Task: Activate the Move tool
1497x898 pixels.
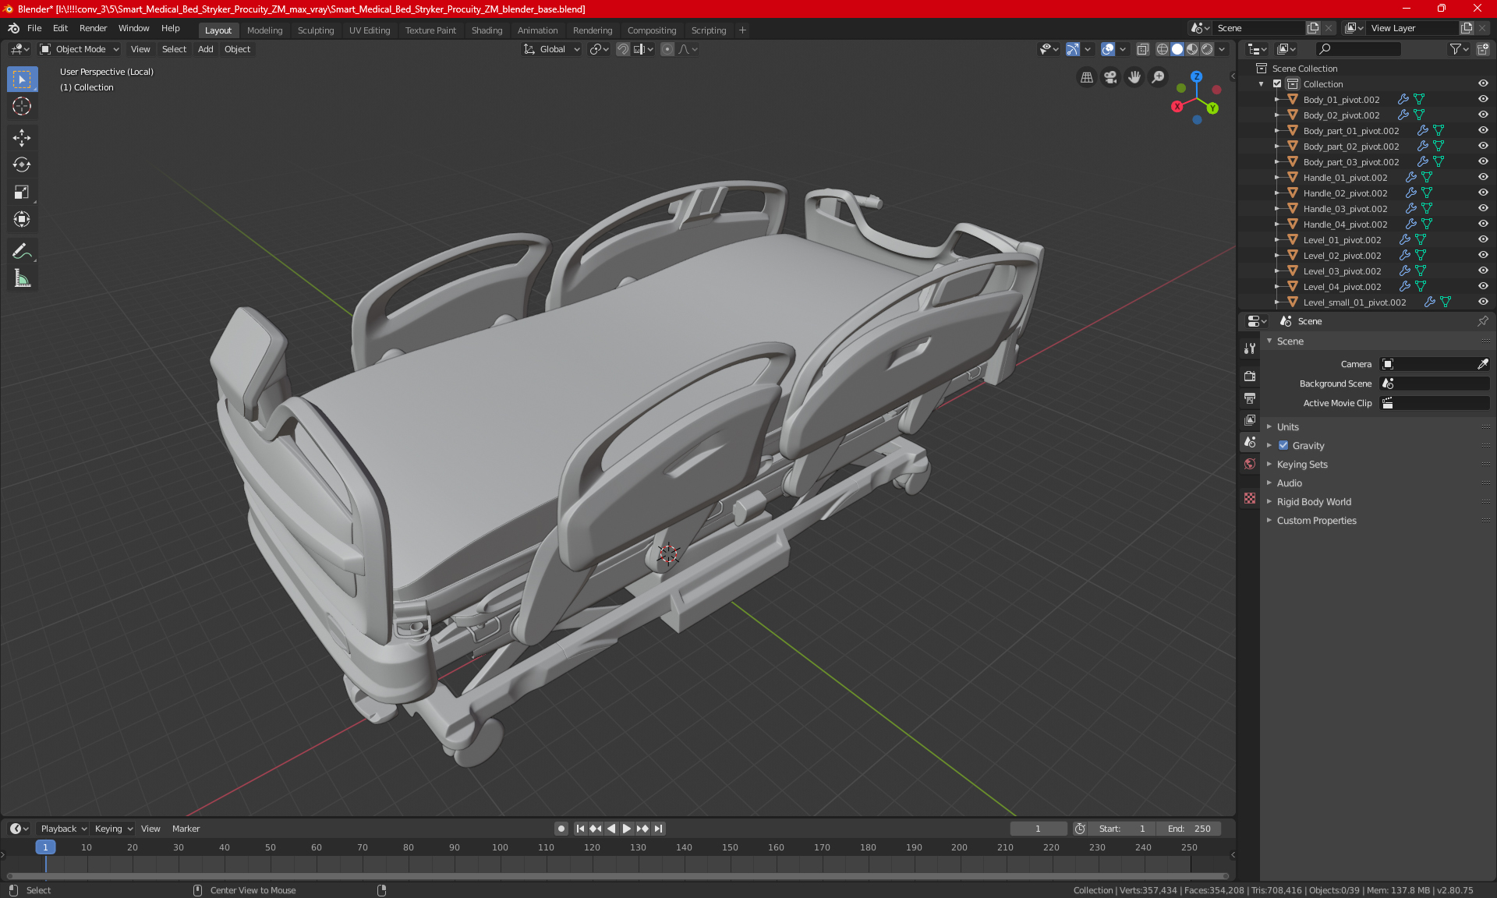Action: tap(22, 138)
